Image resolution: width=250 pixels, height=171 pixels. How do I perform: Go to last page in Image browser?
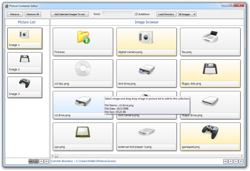tap(241, 161)
